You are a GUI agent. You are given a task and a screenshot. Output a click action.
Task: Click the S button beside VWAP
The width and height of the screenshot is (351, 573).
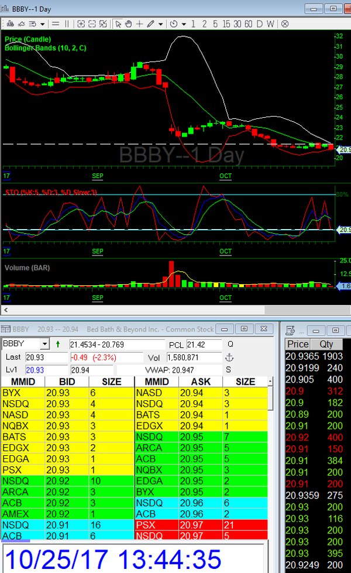pyautogui.click(x=230, y=370)
